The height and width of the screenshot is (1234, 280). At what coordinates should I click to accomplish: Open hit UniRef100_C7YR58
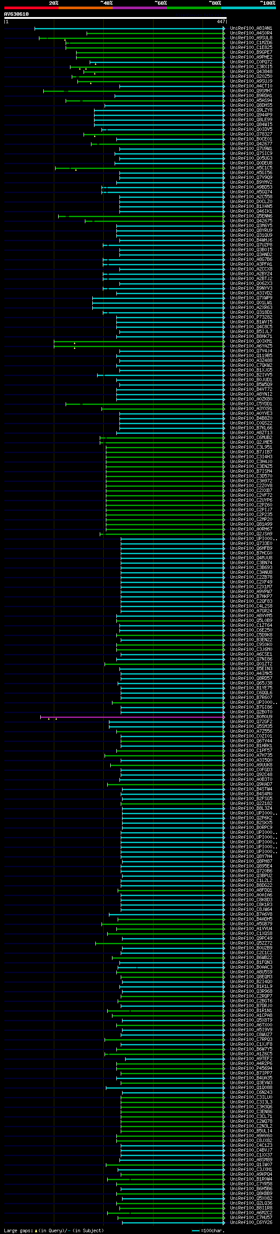251,1184
